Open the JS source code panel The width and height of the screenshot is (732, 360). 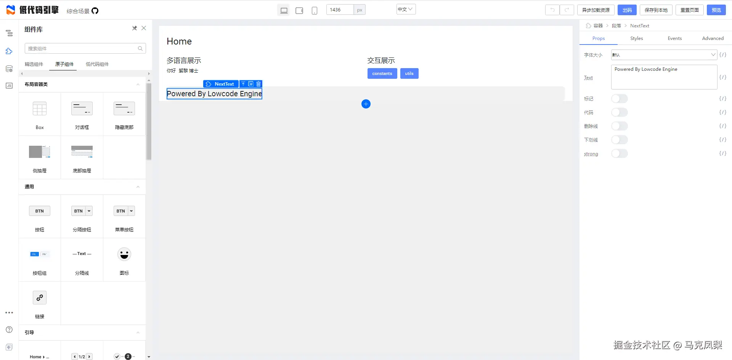(x=9, y=86)
